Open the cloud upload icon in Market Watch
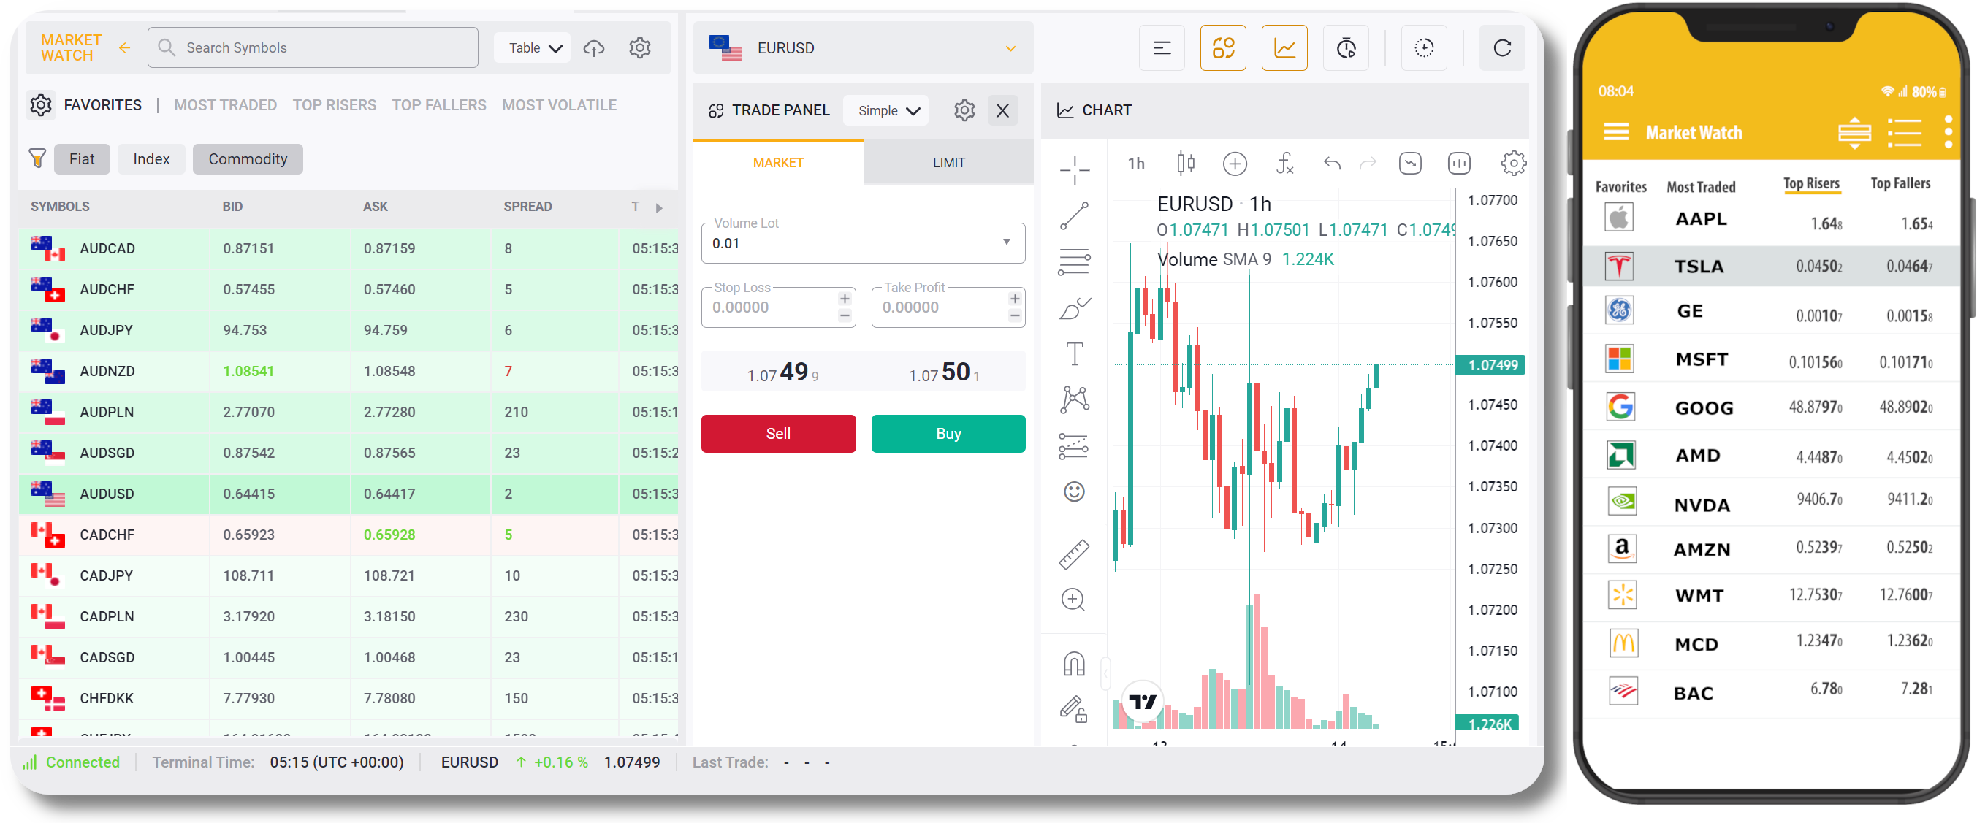This screenshot has height=823, width=1977. point(594,47)
